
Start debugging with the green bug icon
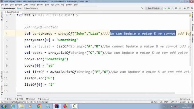click(x=169, y=8)
